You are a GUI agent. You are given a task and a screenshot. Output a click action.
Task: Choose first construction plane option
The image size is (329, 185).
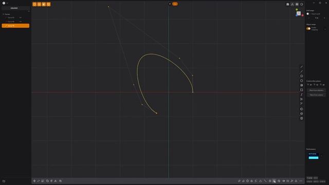pos(309,85)
